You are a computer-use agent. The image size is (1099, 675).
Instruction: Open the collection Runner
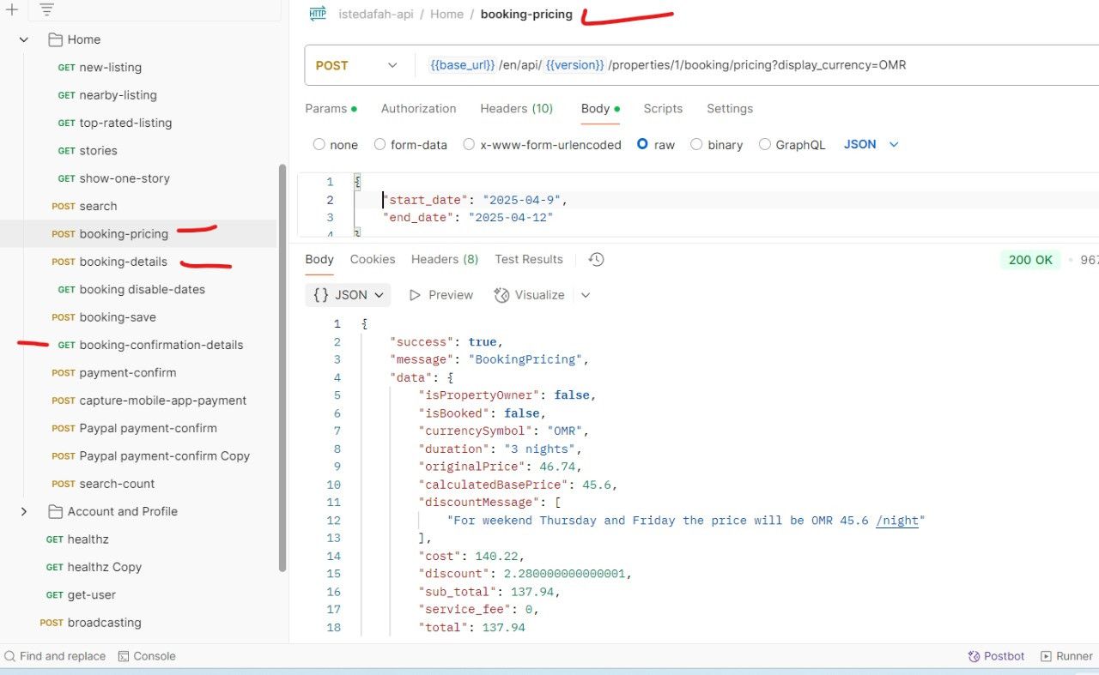pyautogui.click(x=1066, y=656)
